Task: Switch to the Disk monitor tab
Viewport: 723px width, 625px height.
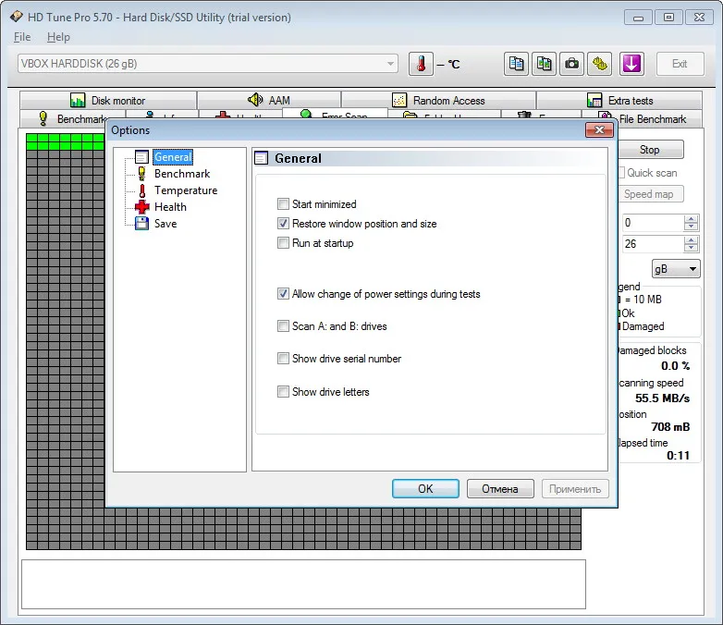Action: pos(108,100)
